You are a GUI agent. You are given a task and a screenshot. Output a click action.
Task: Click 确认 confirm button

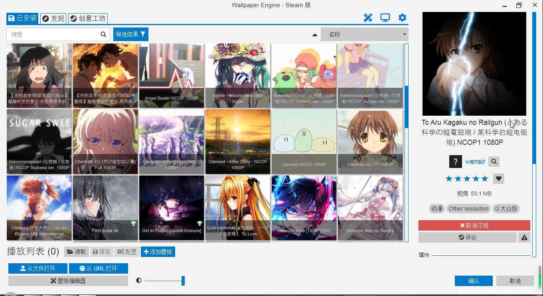(474, 281)
